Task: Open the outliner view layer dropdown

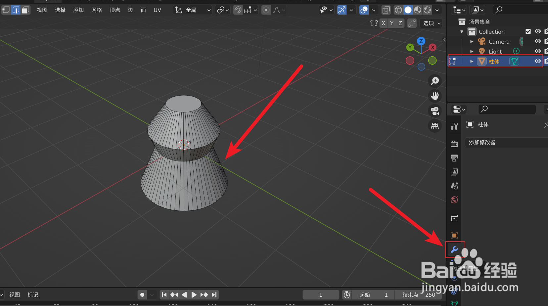Action: pos(477,10)
